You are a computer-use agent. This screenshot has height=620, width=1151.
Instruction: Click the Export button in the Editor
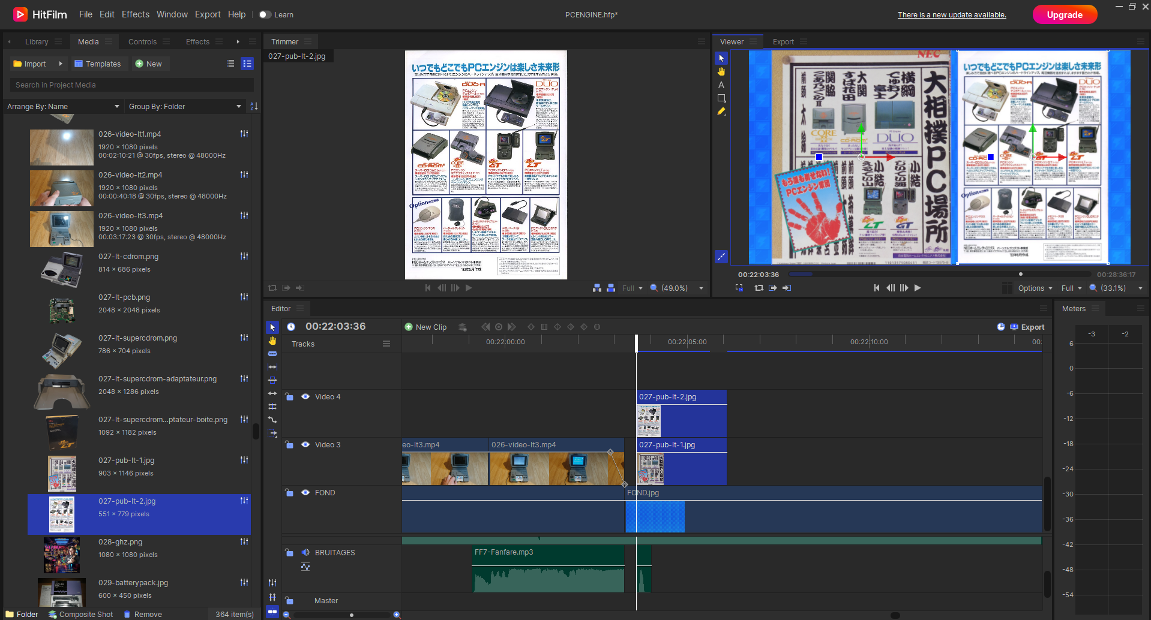tap(1027, 327)
